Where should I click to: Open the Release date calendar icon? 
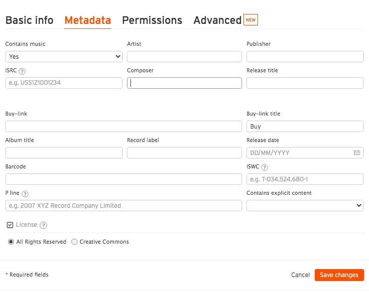click(x=357, y=153)
